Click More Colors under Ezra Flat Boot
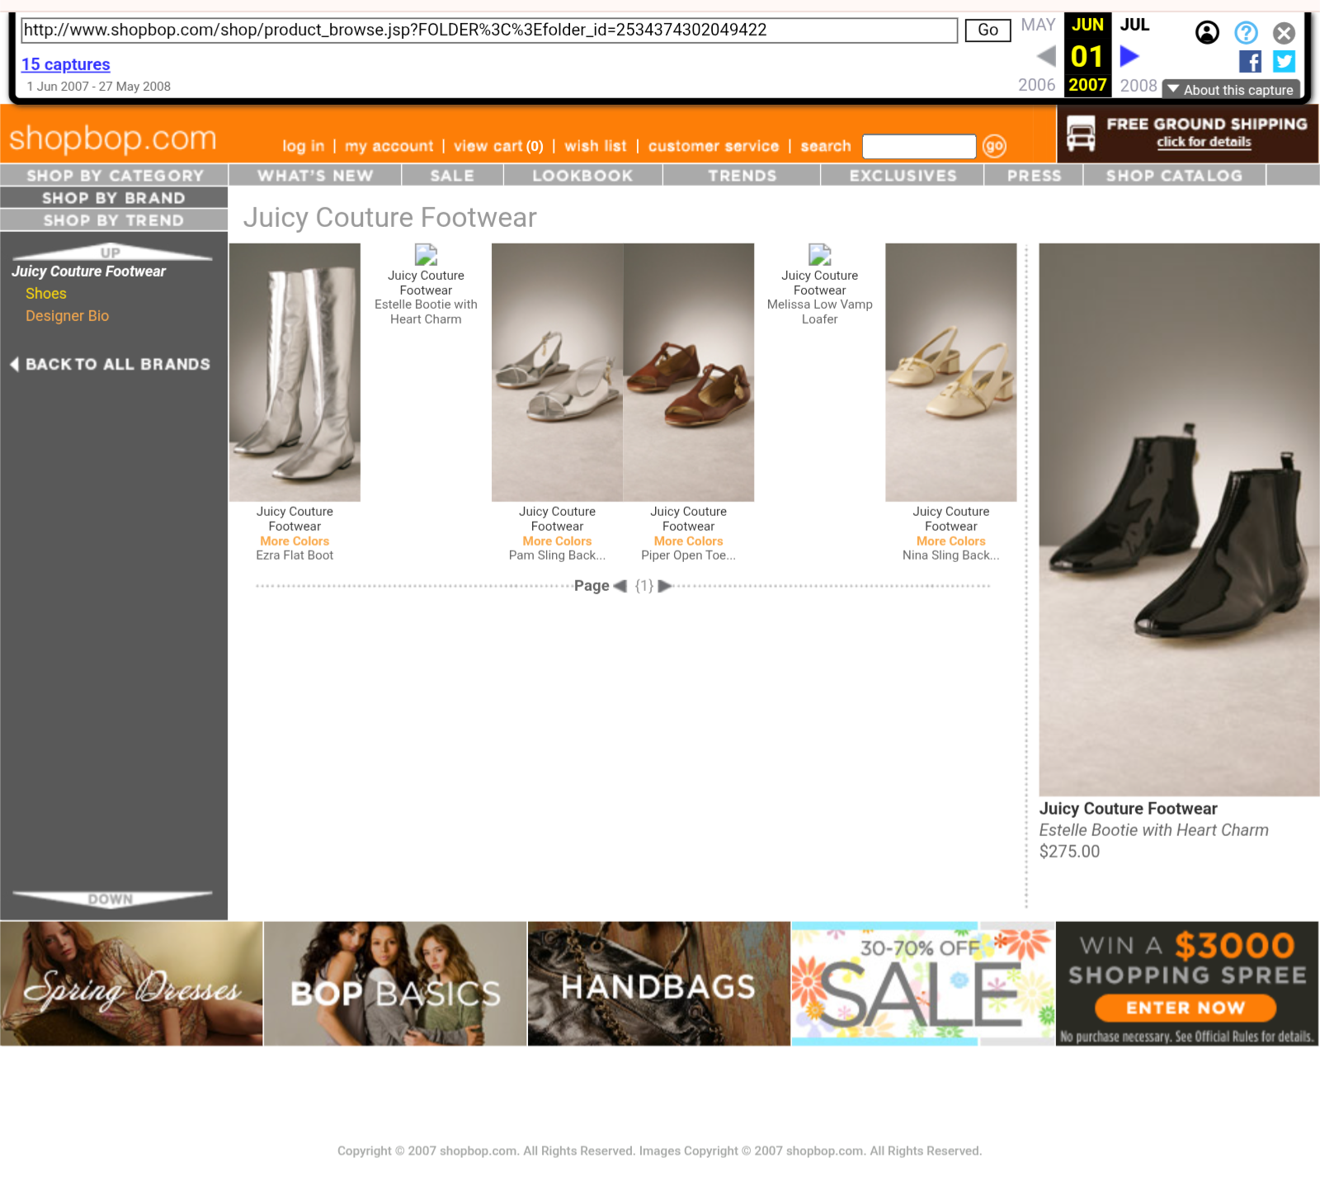Image resolution: width=1320 pixels, height=1200 pixels. point(295,541)
